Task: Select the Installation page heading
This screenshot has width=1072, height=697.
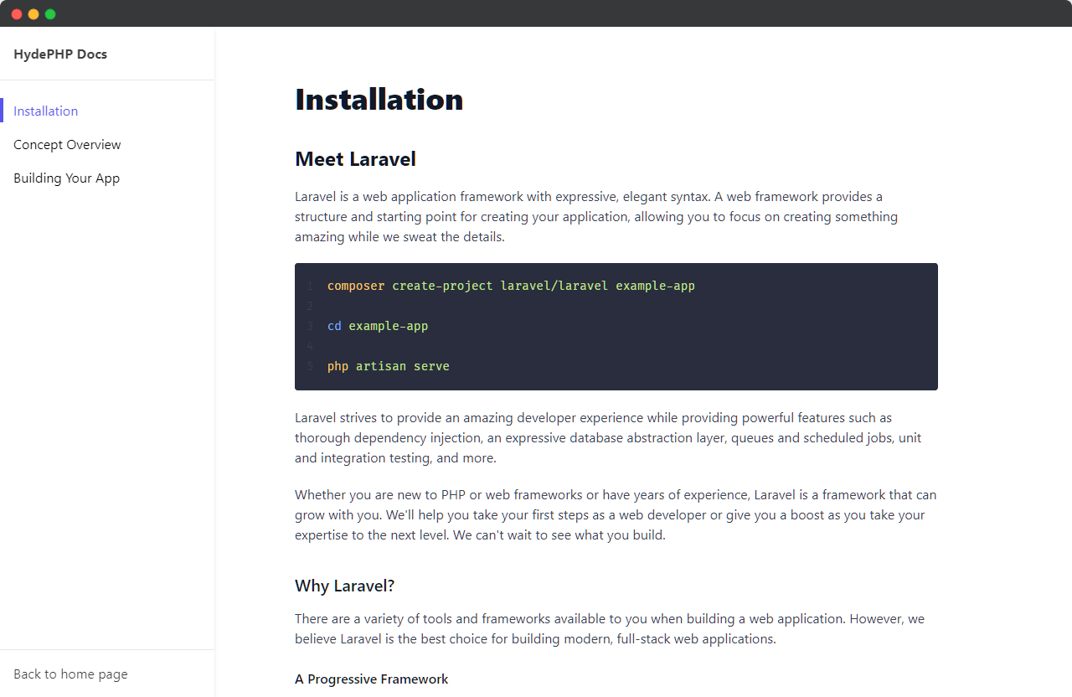Action: point(379,99)
